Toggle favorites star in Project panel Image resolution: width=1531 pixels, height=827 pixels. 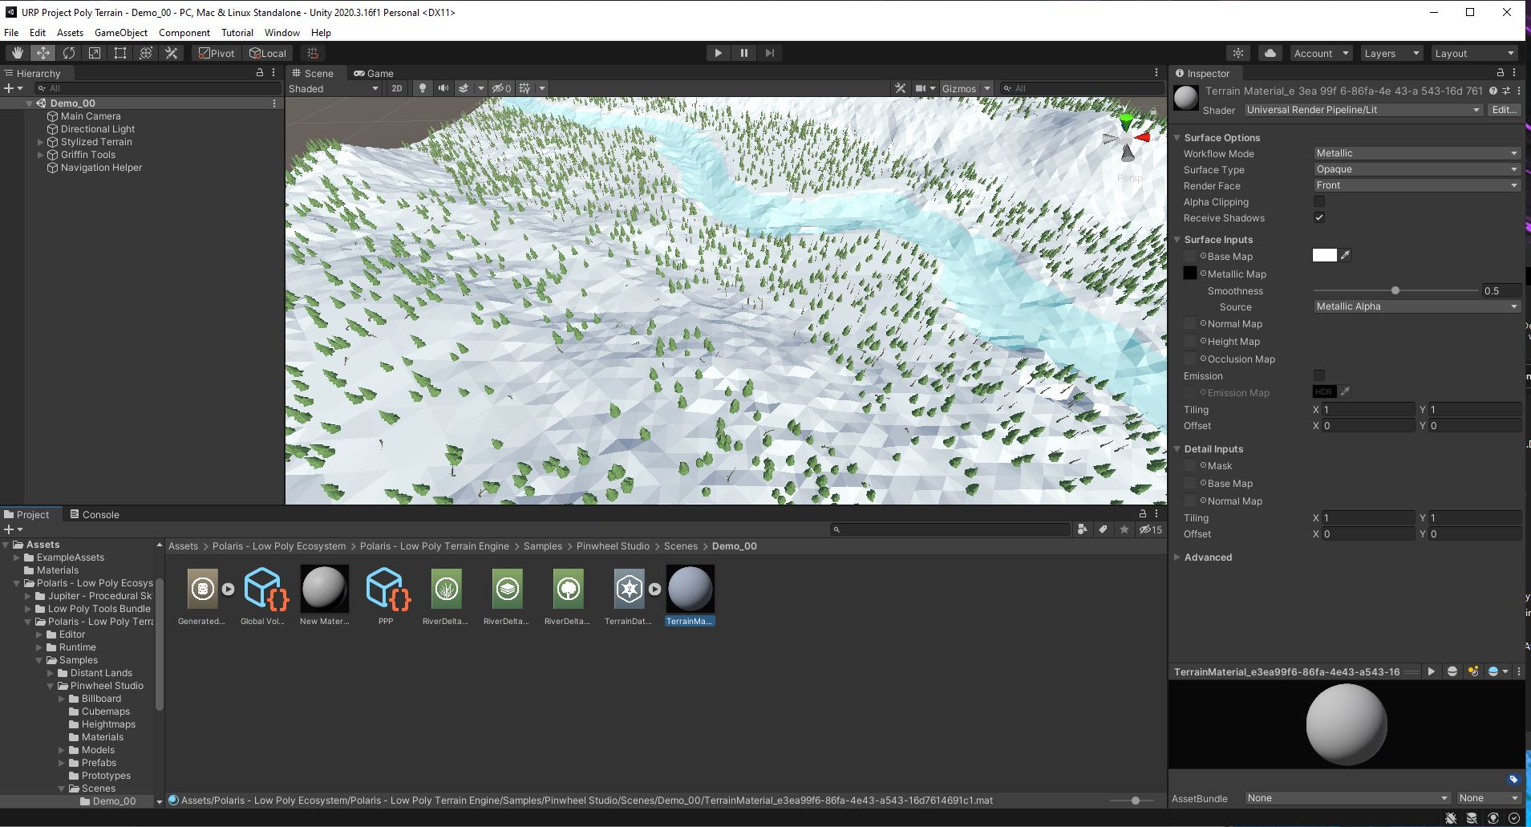(1124, 529)
